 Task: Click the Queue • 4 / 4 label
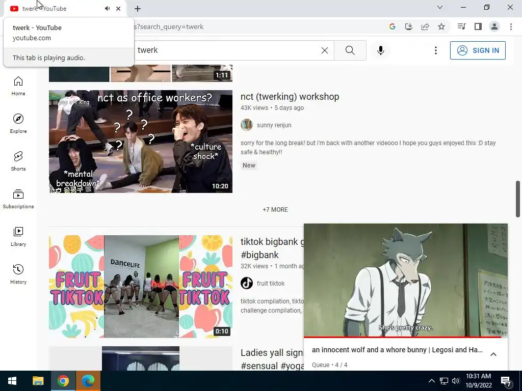click(x=330, y=365)
